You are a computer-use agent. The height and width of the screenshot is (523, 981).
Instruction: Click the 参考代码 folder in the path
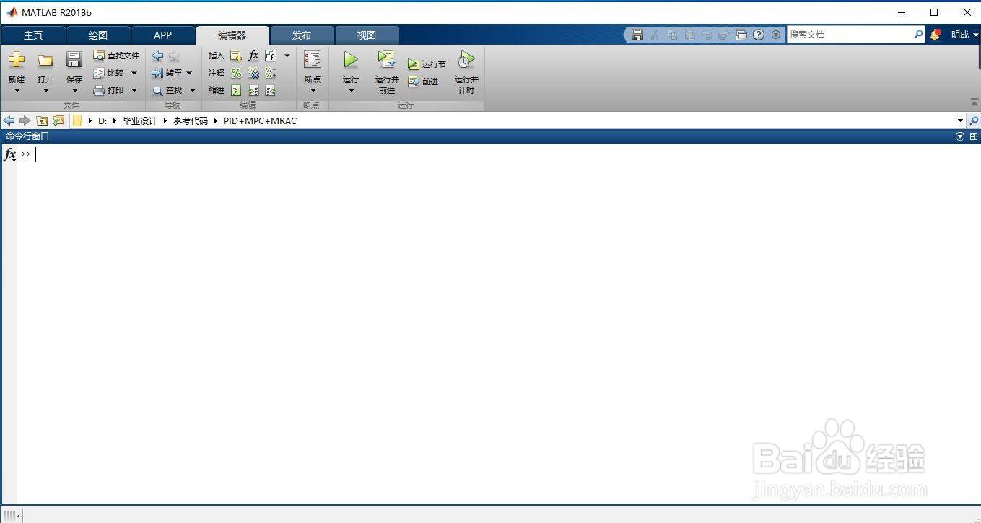coord(191,121)
